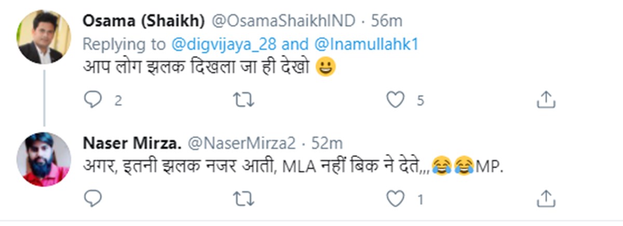Reply to Naser Mirza's tweet
Image resolution: width=623 pixels, height=226 pixels.
(93, 197)
